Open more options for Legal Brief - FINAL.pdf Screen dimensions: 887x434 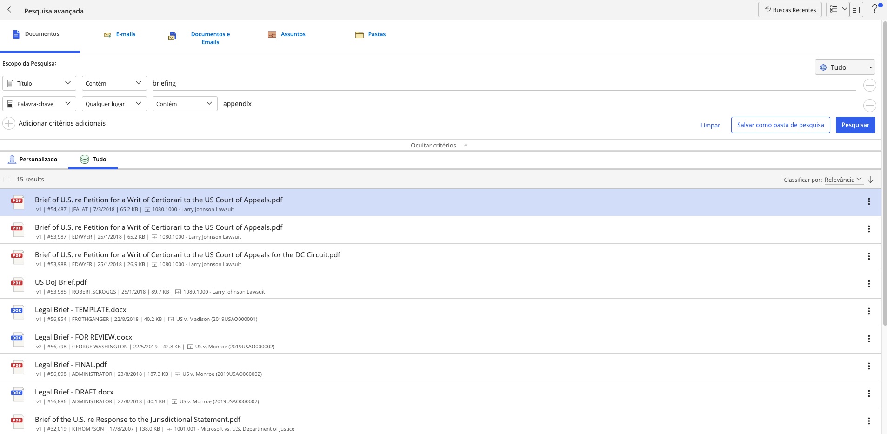(868, 366)
